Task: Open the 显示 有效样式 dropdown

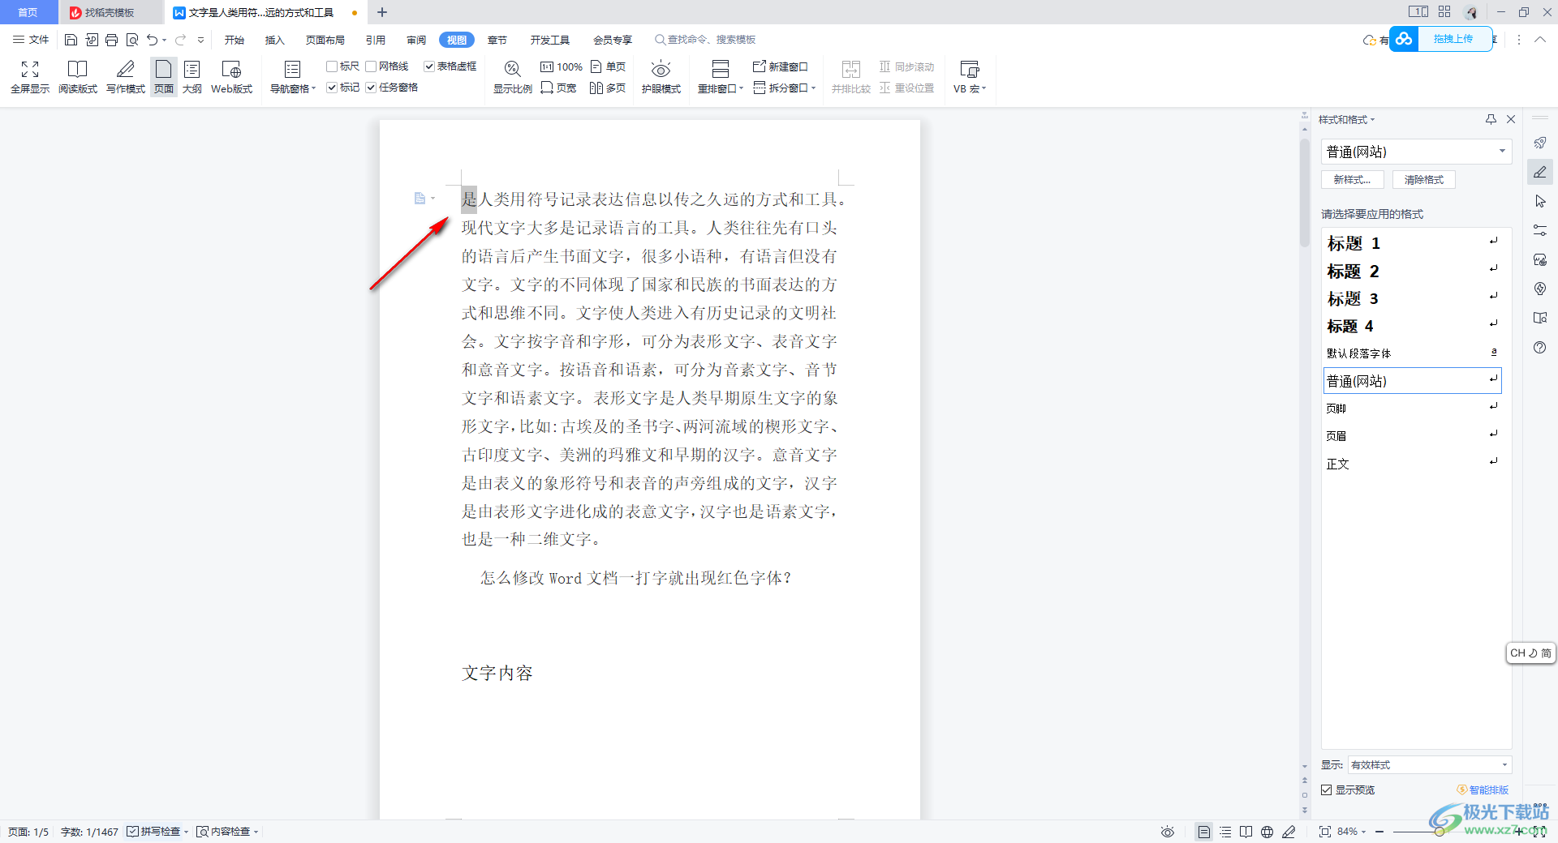Action: [x=1430, y=765]
